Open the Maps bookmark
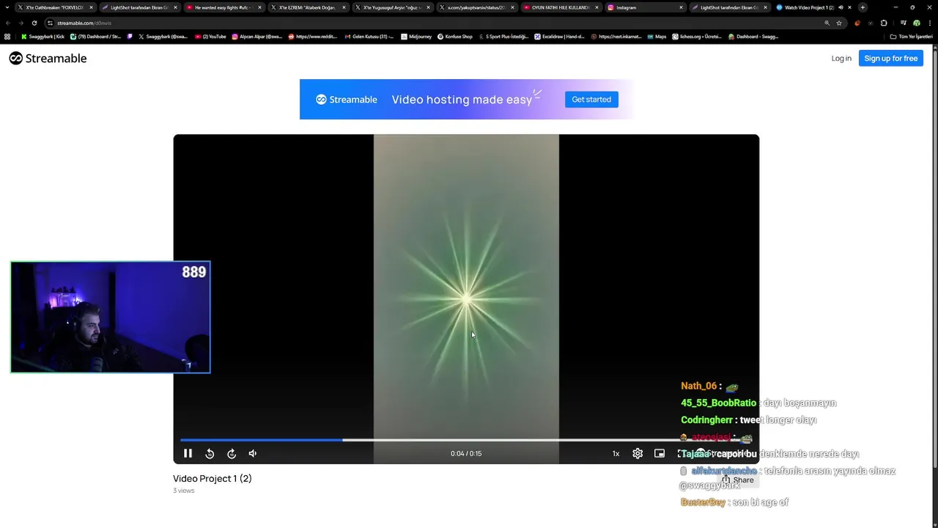 656,36
